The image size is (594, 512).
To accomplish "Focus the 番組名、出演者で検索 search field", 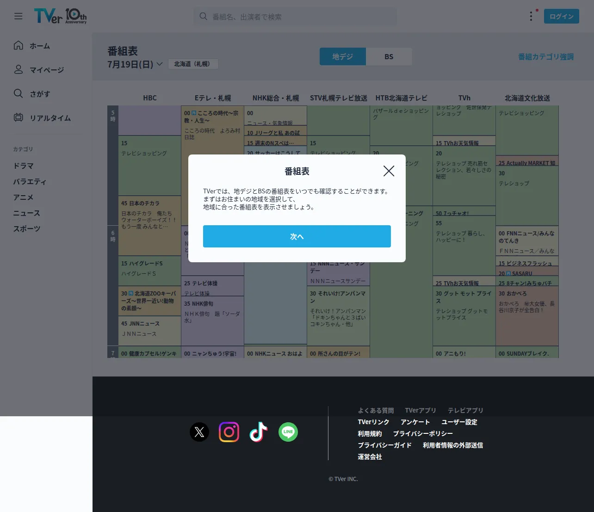I will coord(295,17).
